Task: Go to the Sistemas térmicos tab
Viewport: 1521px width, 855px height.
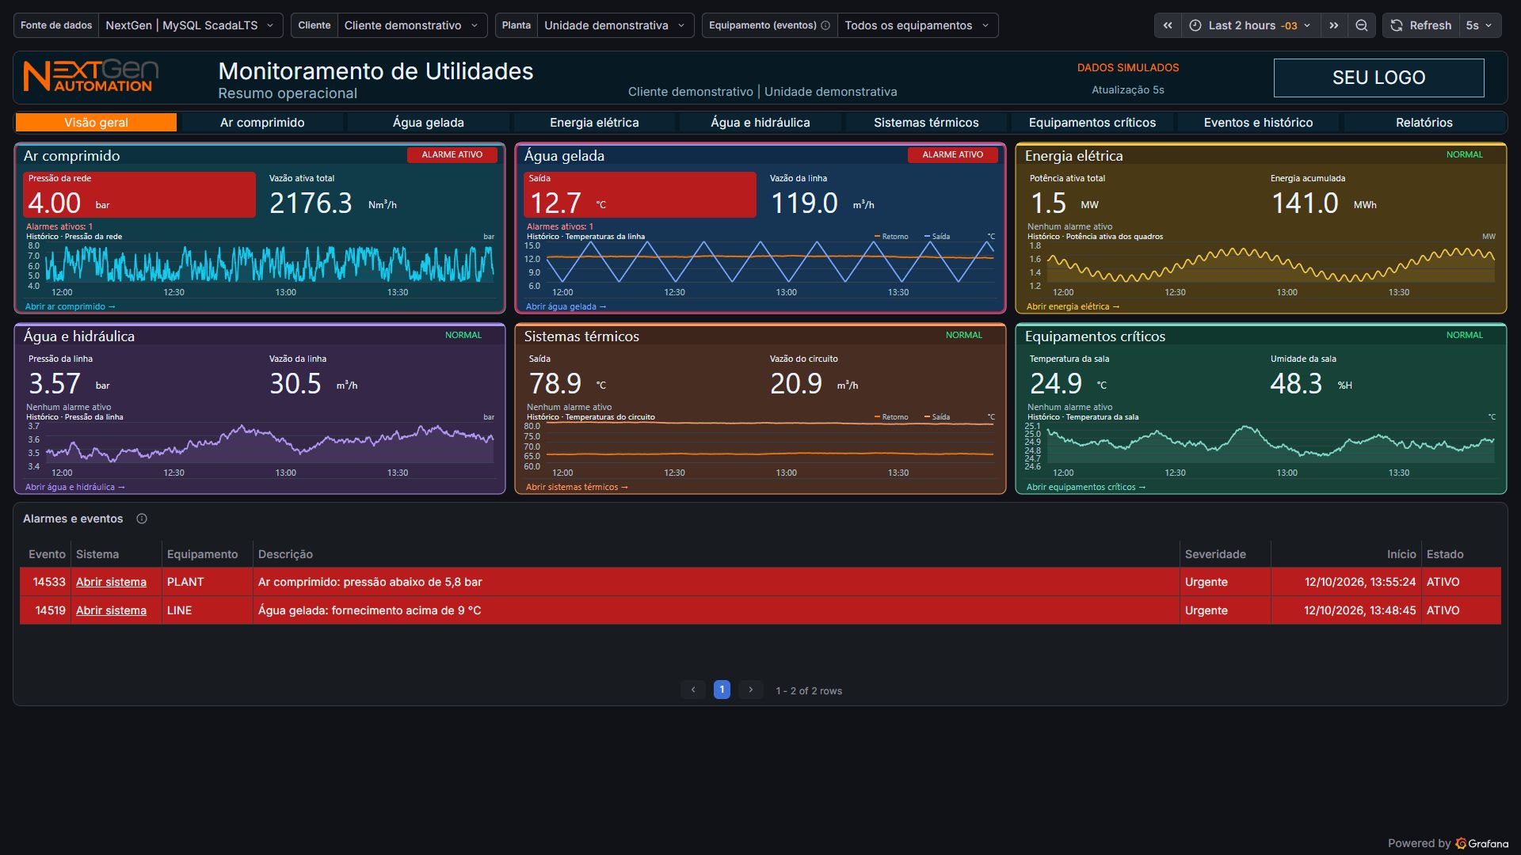Action: [x=926, y=122]
